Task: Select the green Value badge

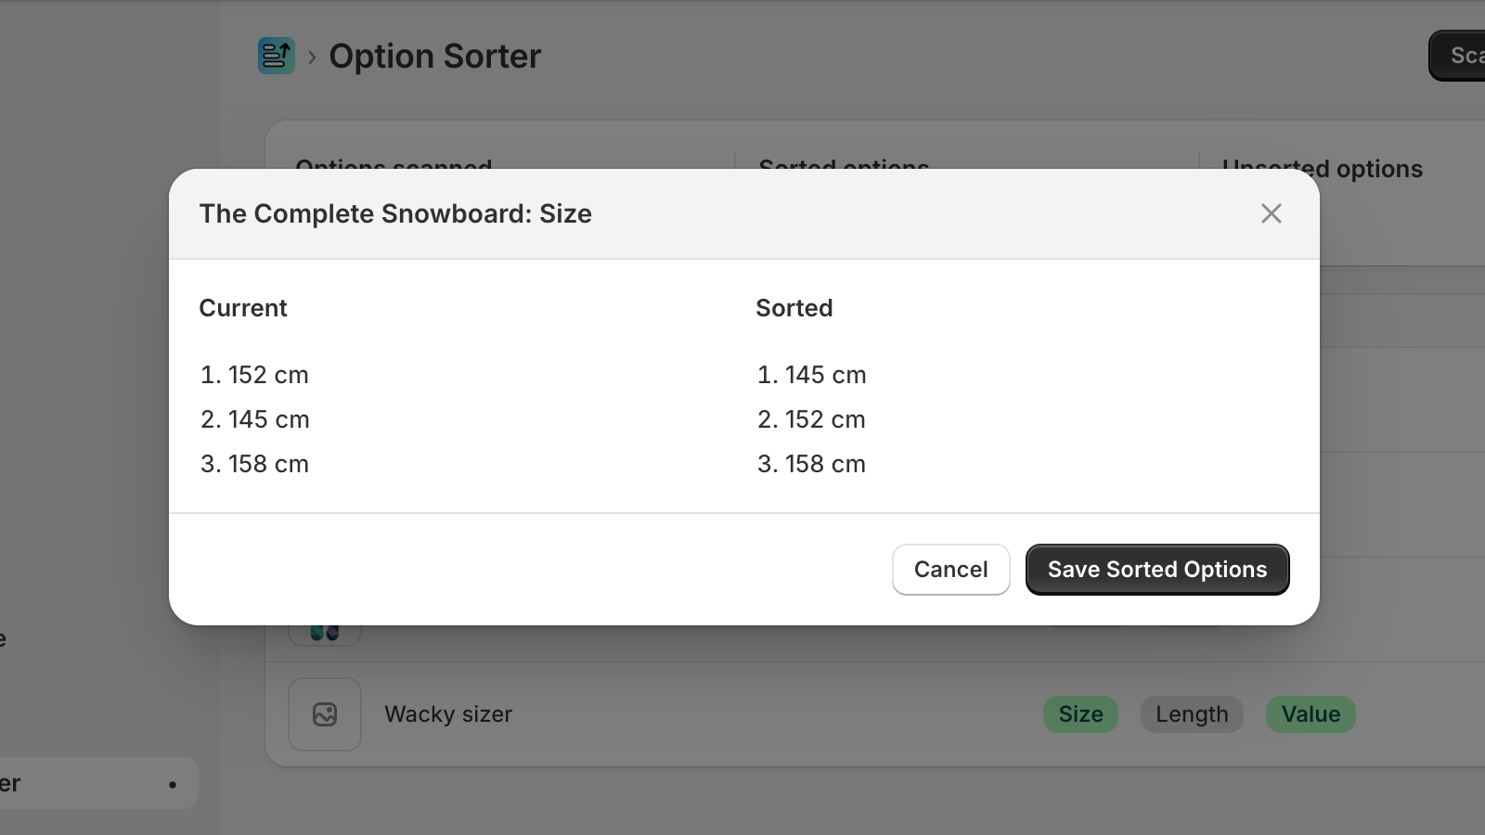Action: point(1311,714)
